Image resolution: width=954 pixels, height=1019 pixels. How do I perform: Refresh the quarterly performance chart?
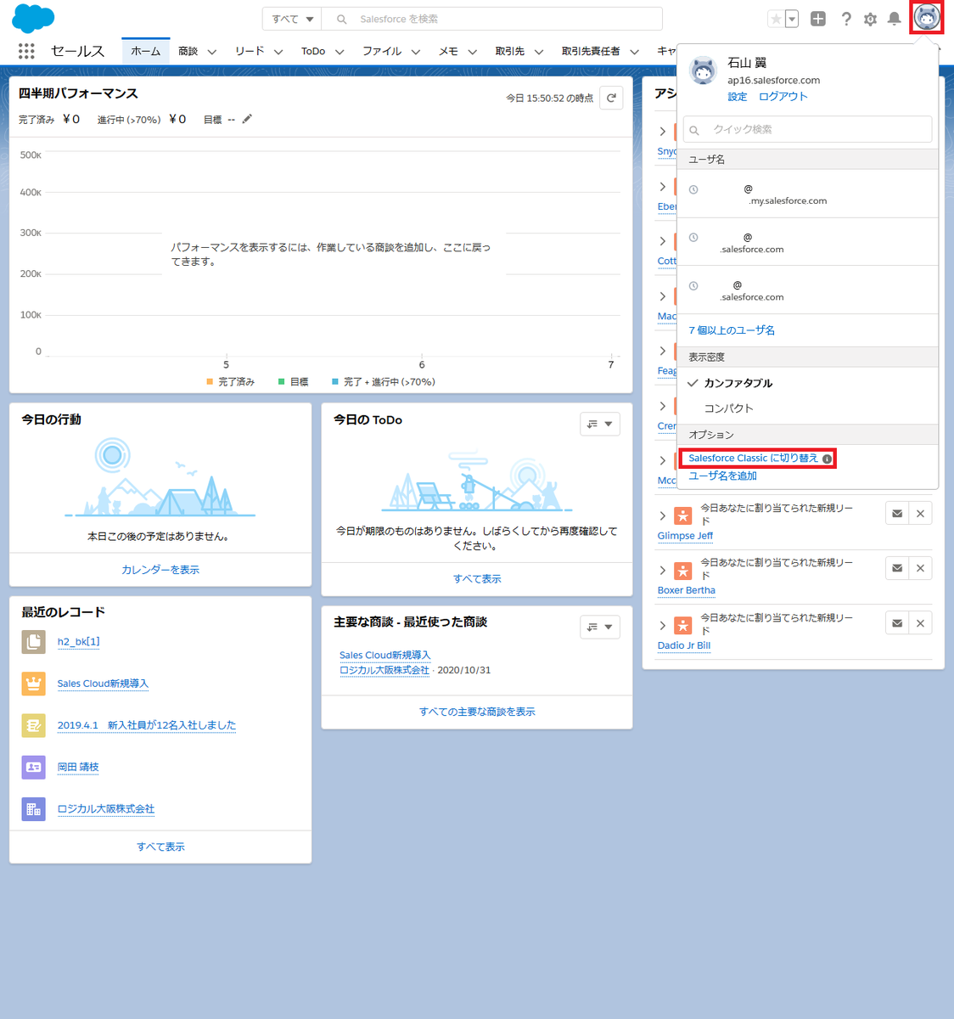(x=611, y=99)
